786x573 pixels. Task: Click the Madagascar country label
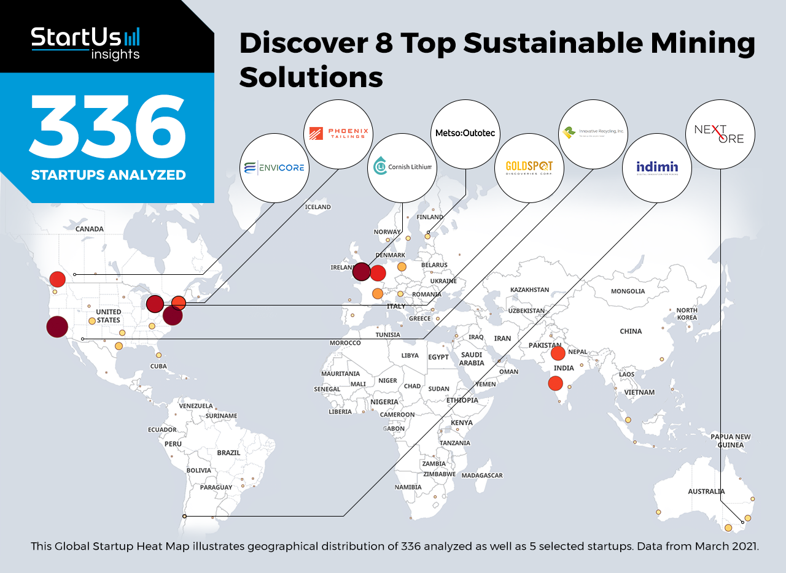[x=481, y=475]
